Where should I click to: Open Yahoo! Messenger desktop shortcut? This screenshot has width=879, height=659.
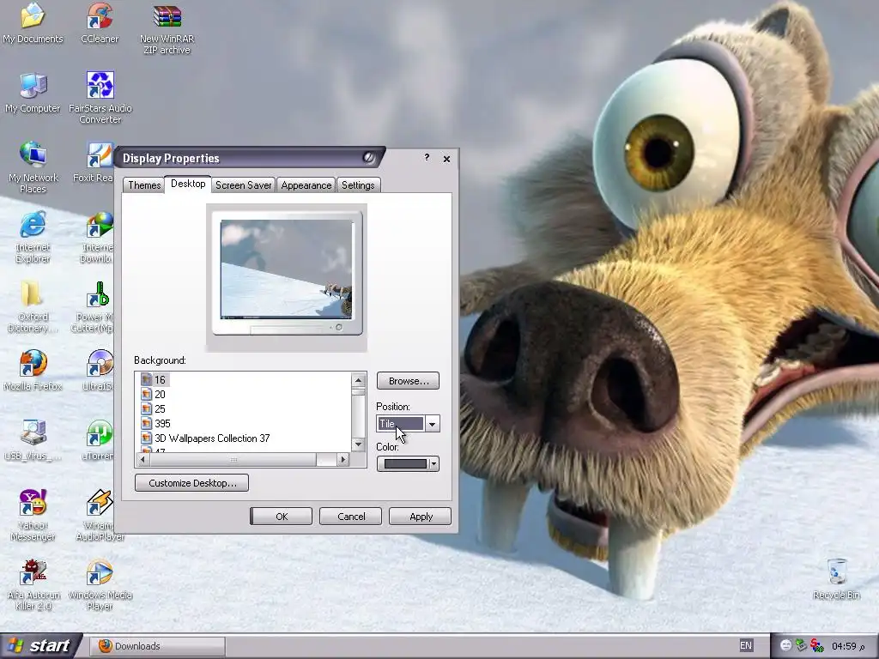coord(33,515)
